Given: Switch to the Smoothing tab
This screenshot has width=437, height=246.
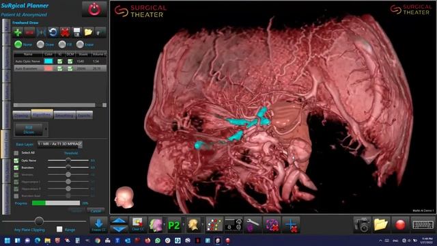Looking at the screenshot, I should [x=64, y=115].
